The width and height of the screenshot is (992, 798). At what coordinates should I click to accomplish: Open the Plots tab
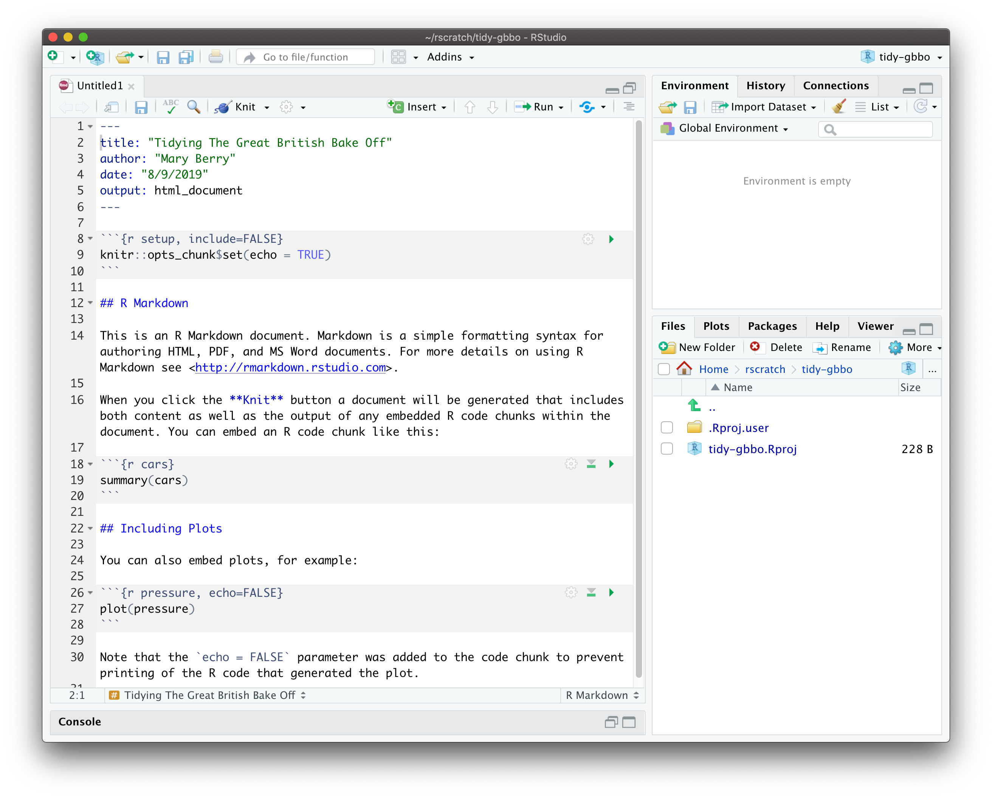[x=716, y=326]
